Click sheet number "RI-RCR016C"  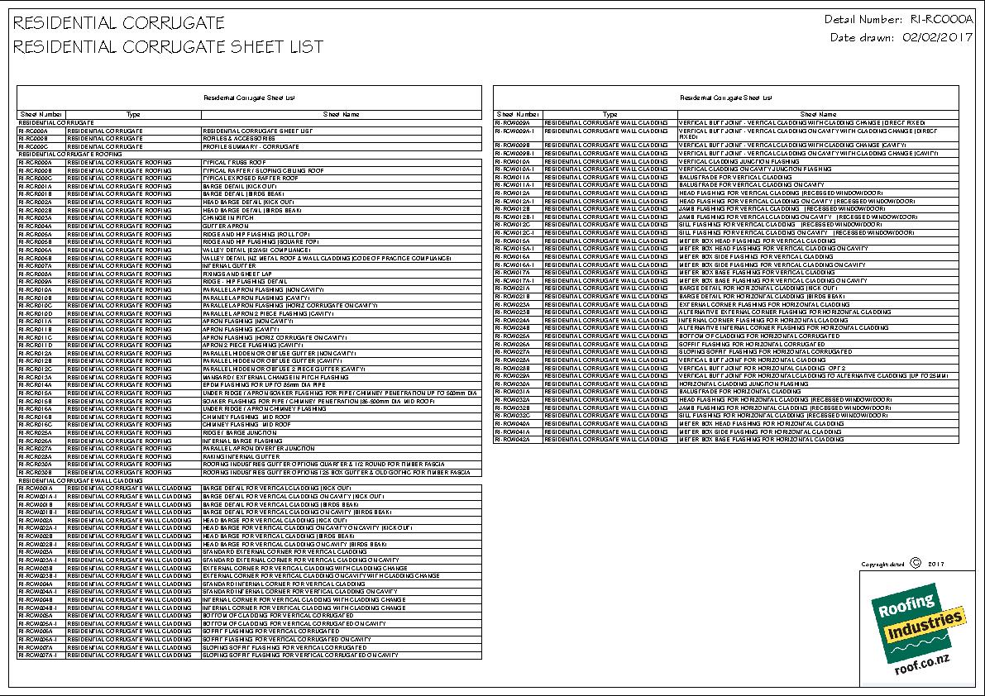point(36,425)
